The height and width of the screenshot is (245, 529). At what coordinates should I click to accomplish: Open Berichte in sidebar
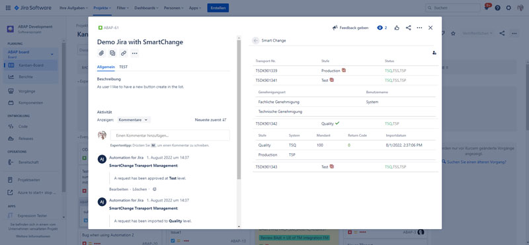(30, 77)
